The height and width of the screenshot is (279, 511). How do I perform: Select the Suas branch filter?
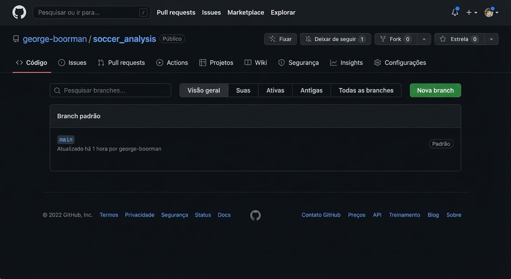tap(243, 90)
